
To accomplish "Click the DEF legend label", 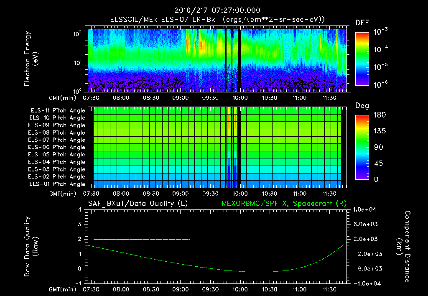I will (x=362, y=23).
